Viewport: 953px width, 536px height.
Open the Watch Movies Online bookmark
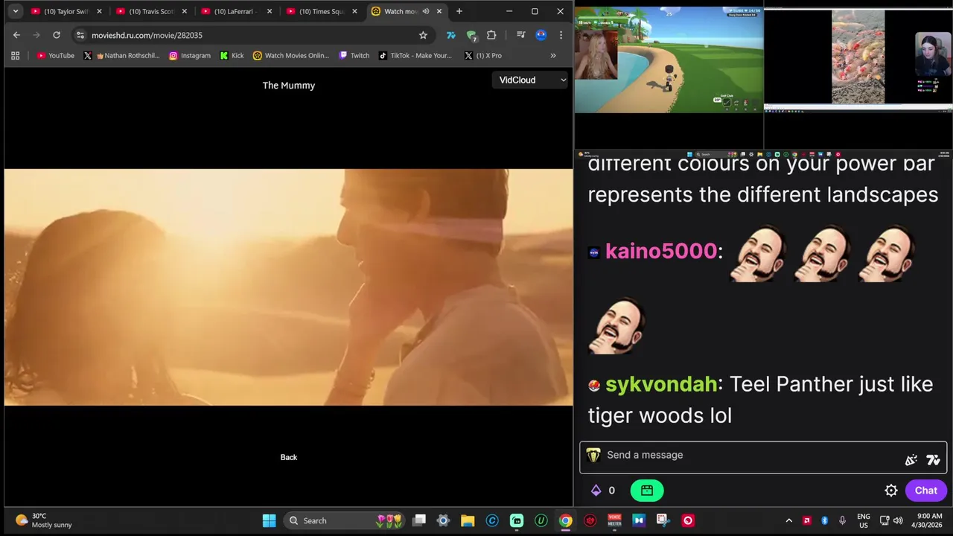coord(291,55)
